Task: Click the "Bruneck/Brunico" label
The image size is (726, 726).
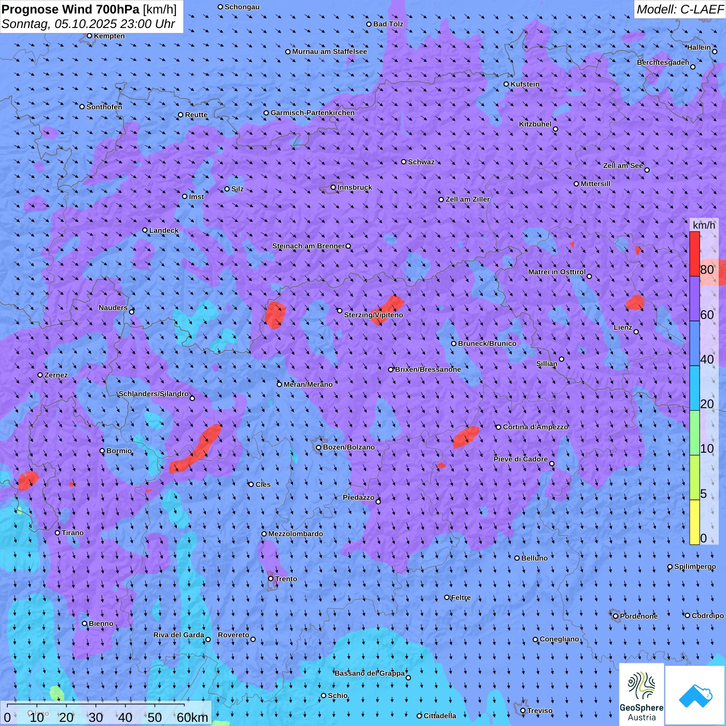Action: pyautogui.click(x=487, y=343)
